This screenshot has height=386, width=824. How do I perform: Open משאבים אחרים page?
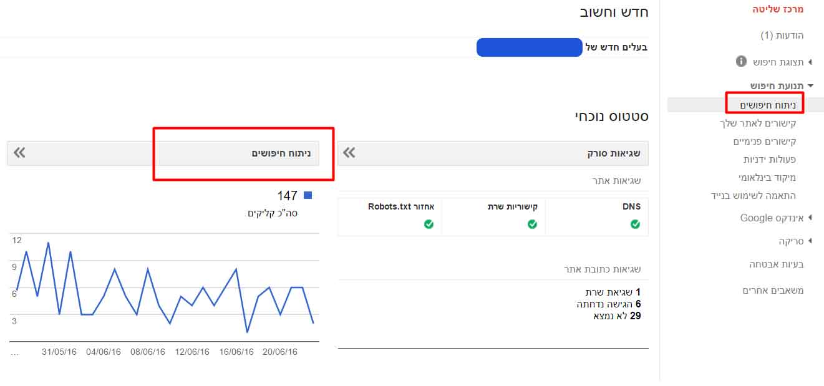click(773, 291)
